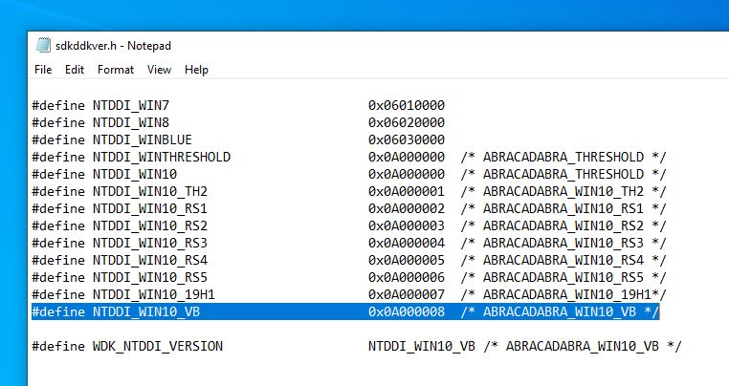Open the Help menu
The height and width of the screenshot is (386, 729).
click(x=196, y=70)
